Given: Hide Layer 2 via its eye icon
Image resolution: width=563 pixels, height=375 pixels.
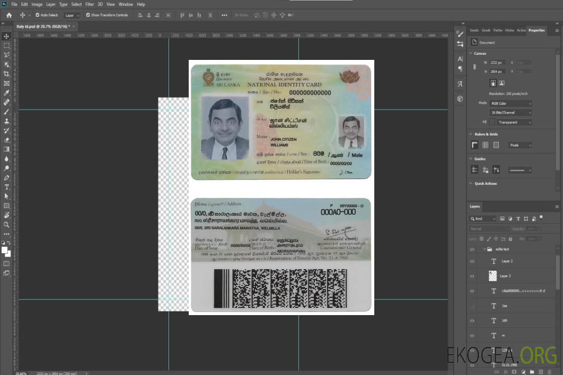Looking at the screenshot, I should pos(472,261).
